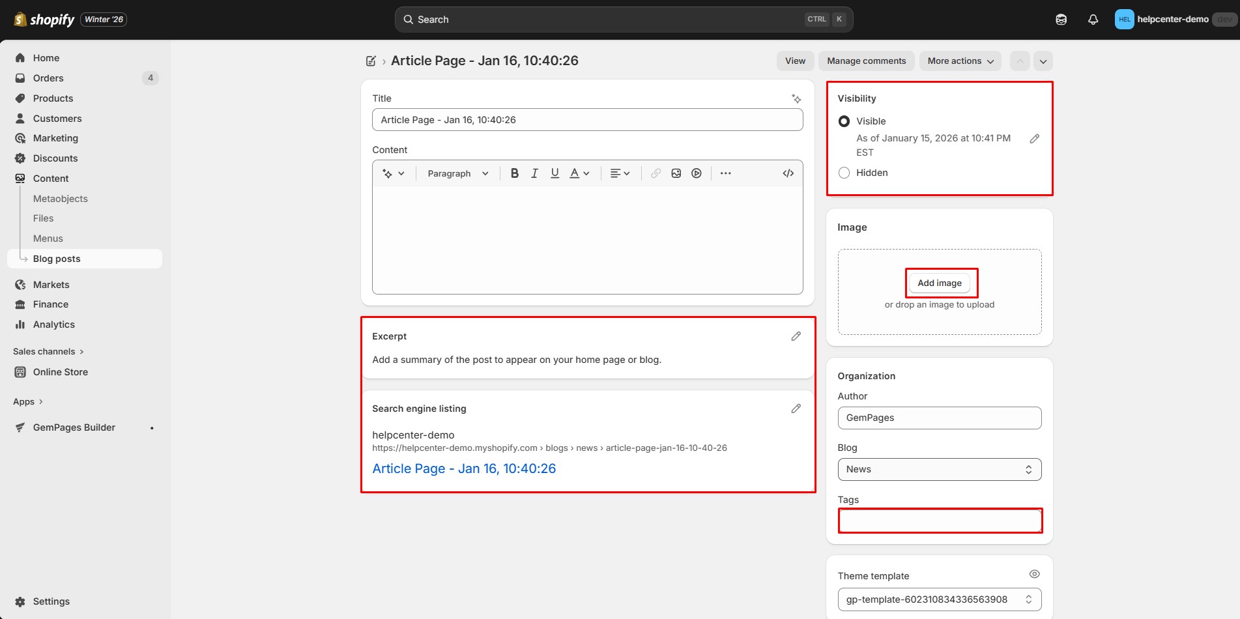Image resolution: width=1240 pixels, height=619 pixels.
Task: Open the Paragraph style dropdown
Action: 457,173
